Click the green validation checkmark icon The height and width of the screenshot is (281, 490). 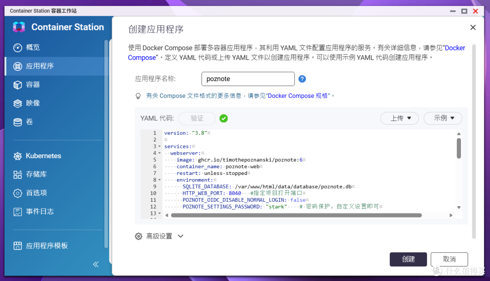[x=224, y=118]
